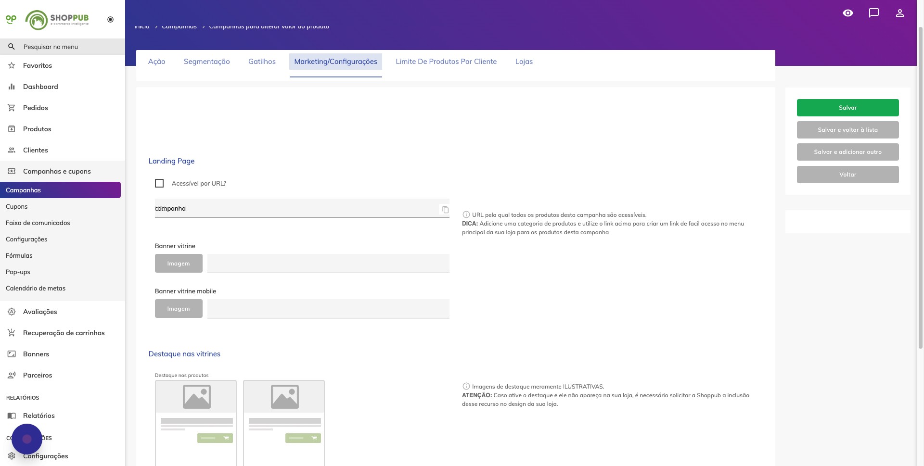The image size is (924, 466).
Task: Open Dashboard via its bar chart icon
Action: tap(12, 87)
